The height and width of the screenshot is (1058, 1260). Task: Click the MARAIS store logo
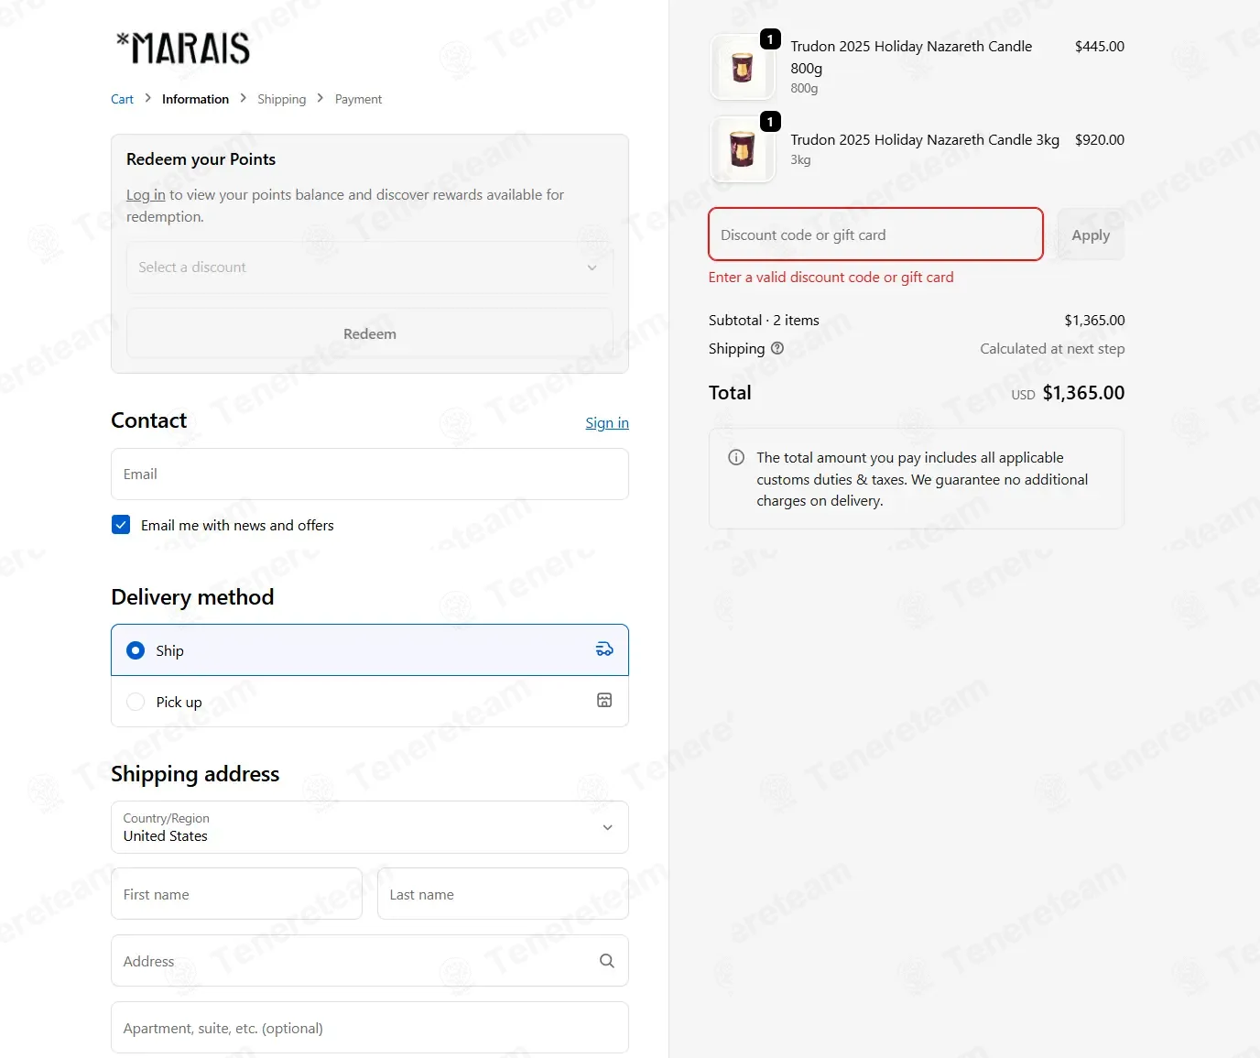183,49
